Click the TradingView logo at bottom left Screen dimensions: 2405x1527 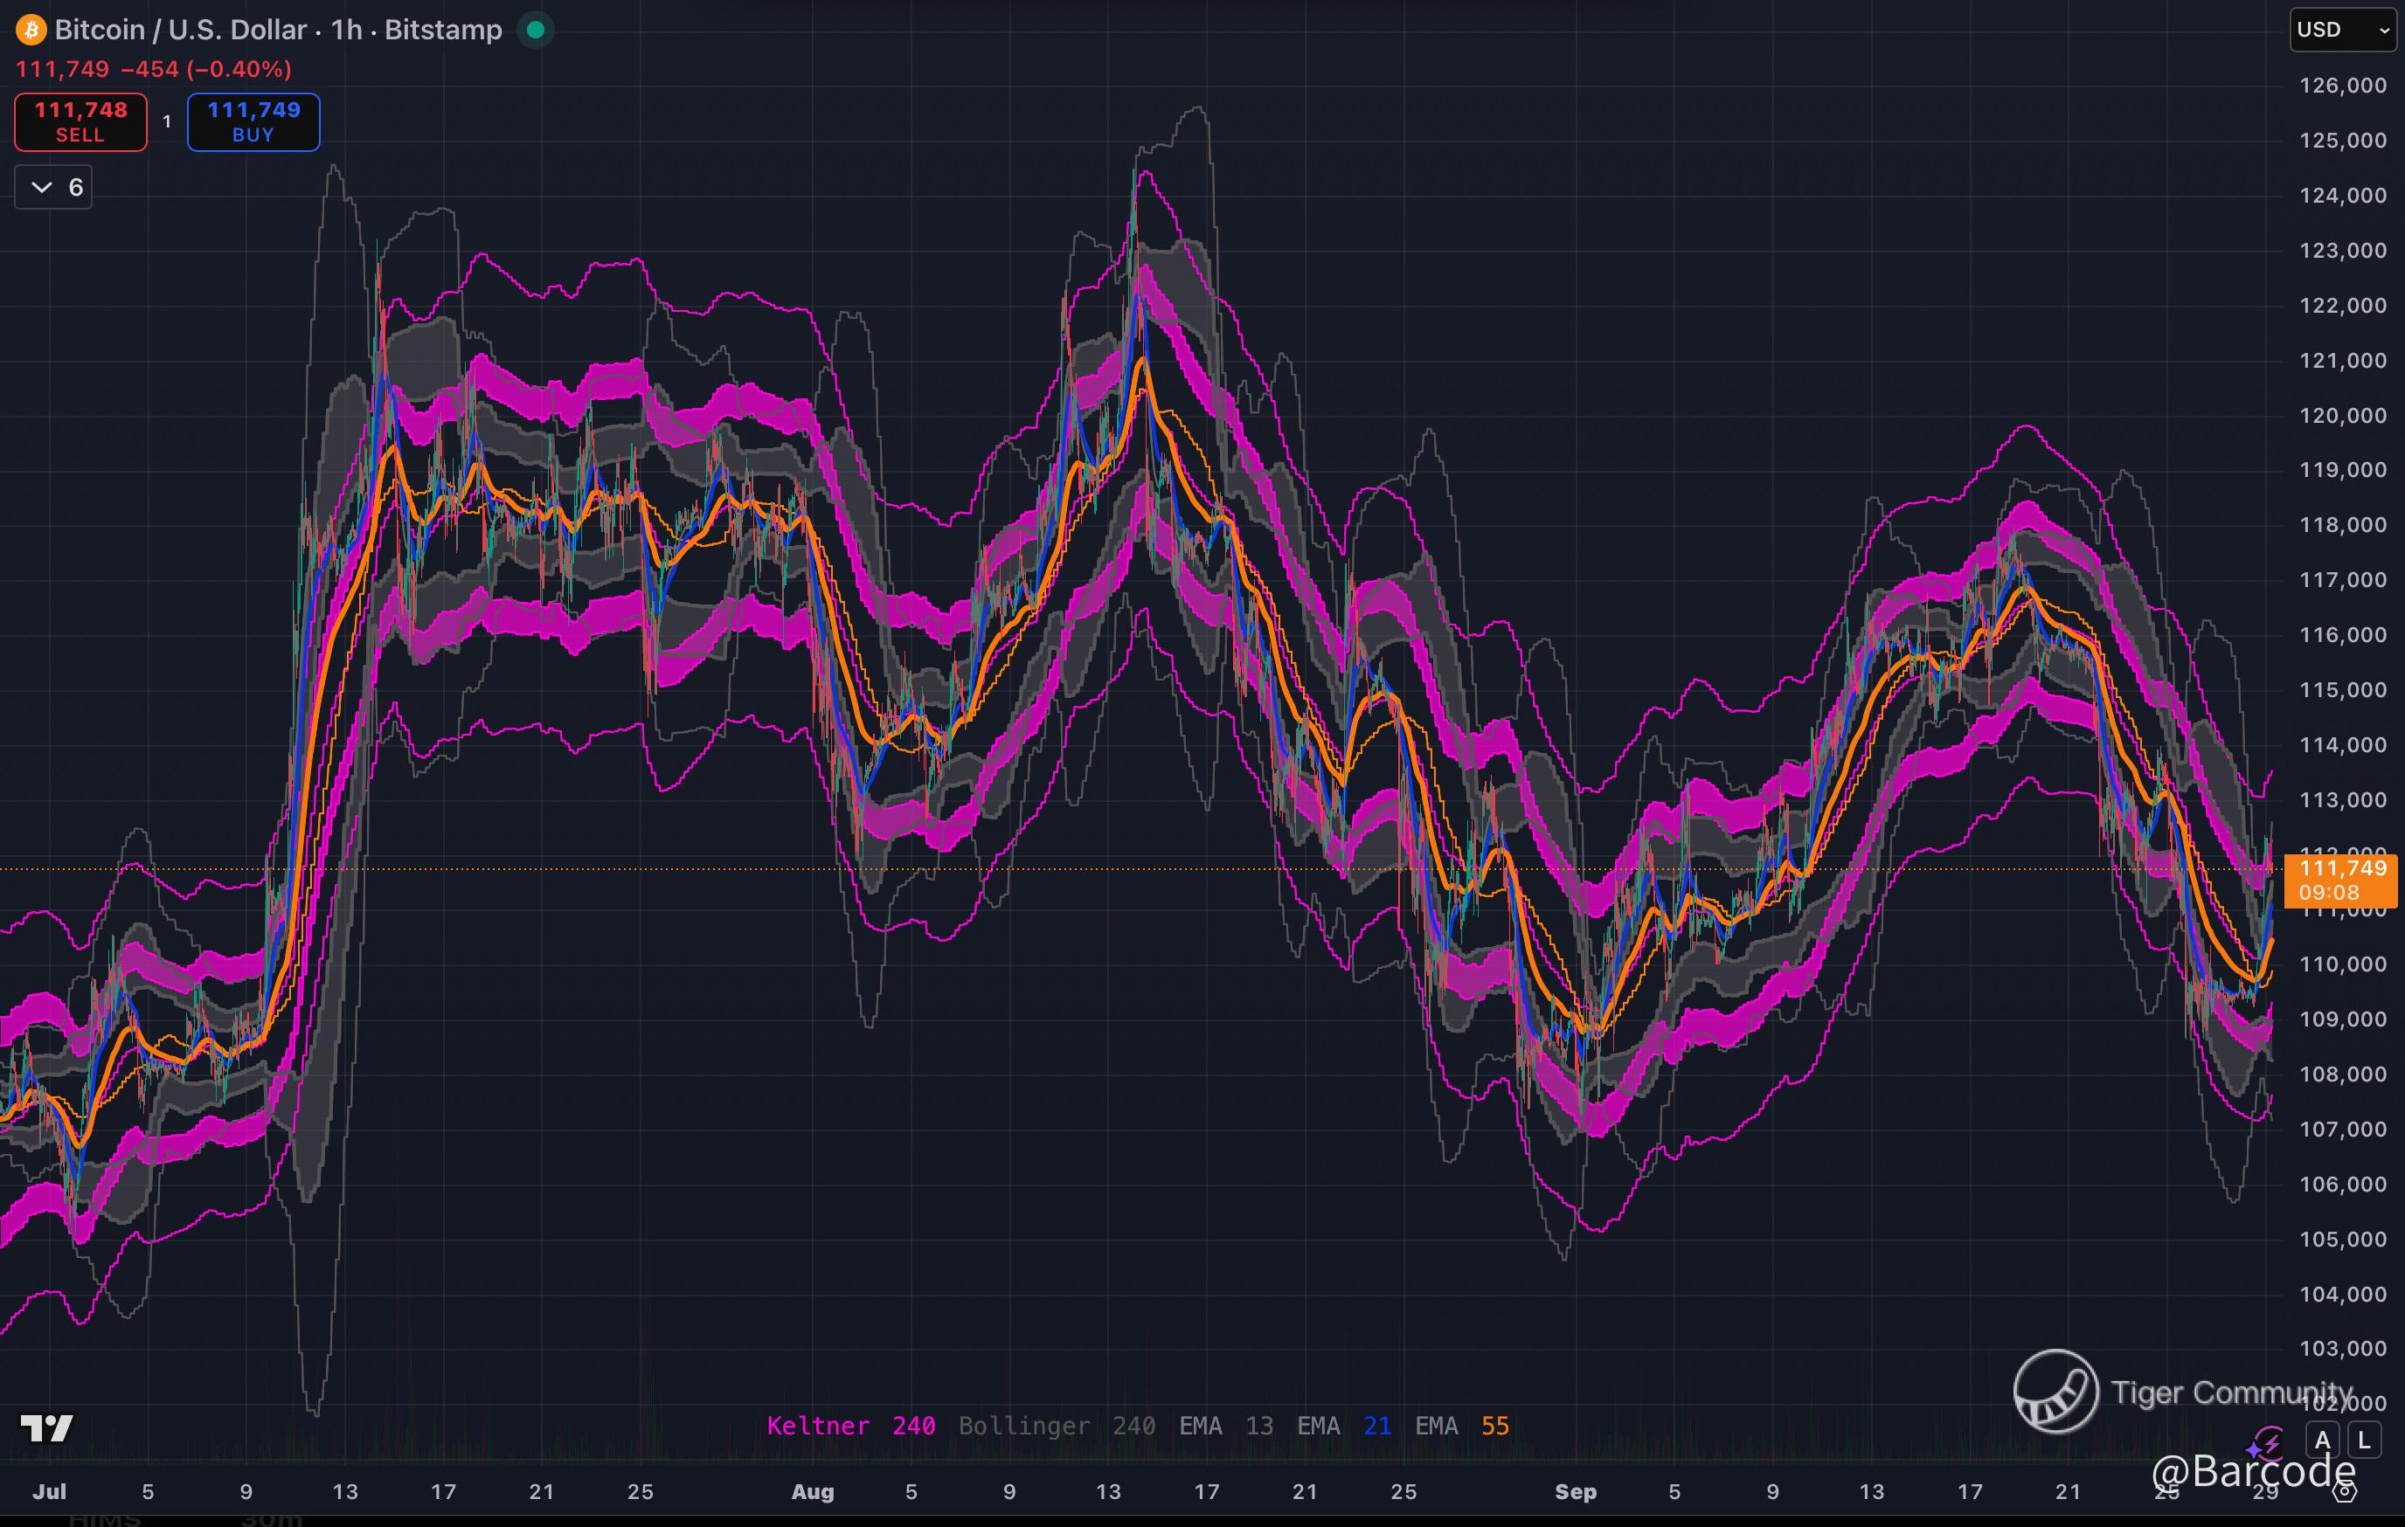click(46, 1428)
